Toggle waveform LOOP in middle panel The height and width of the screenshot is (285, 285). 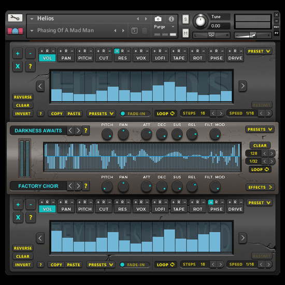[260, 169]
